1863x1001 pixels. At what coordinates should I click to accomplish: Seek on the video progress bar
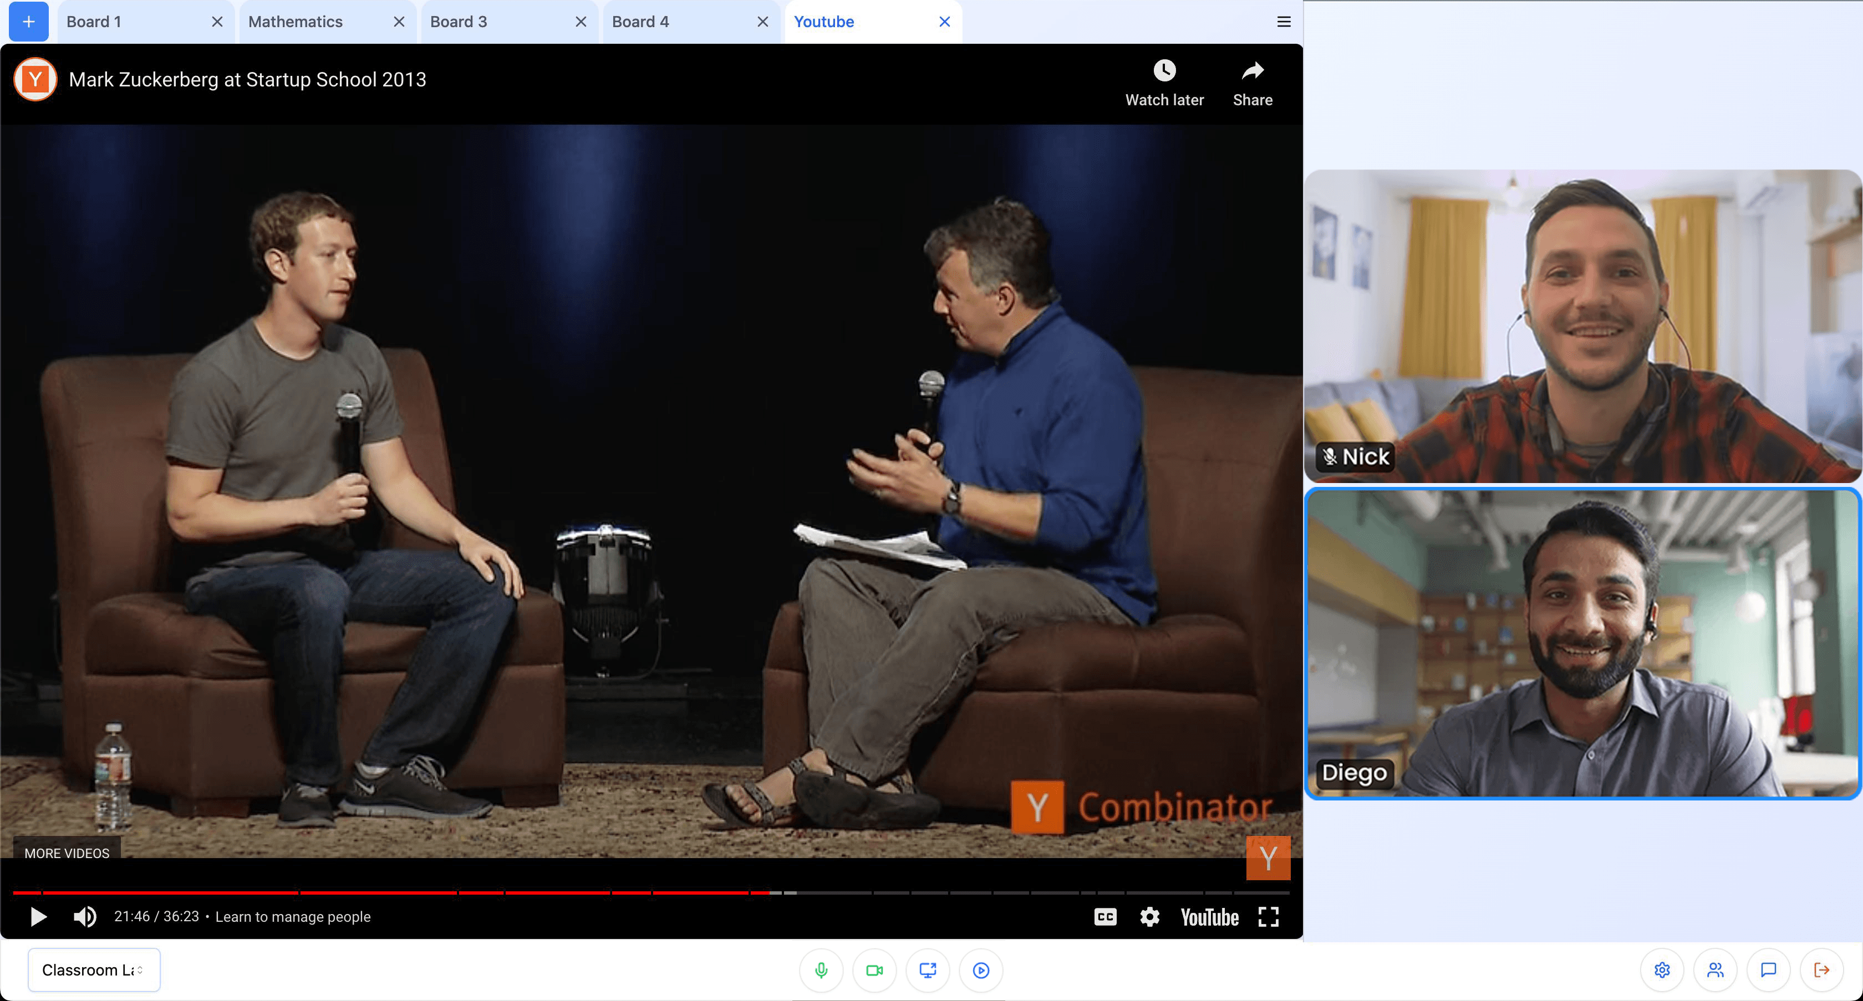(x=651, y=892)
